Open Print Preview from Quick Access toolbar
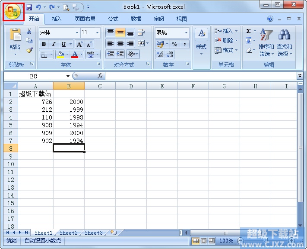 pos(66,7)
